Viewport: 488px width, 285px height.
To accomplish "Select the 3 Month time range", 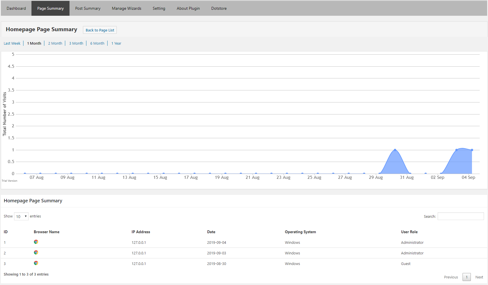I will pos(76,43).
